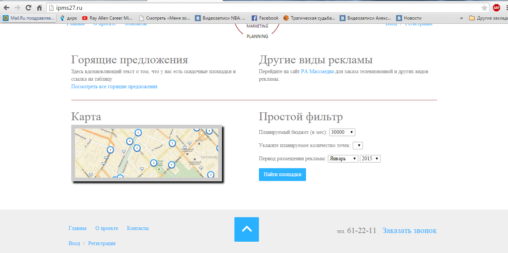Click the Заказать звонок link

tap(409, 231)
